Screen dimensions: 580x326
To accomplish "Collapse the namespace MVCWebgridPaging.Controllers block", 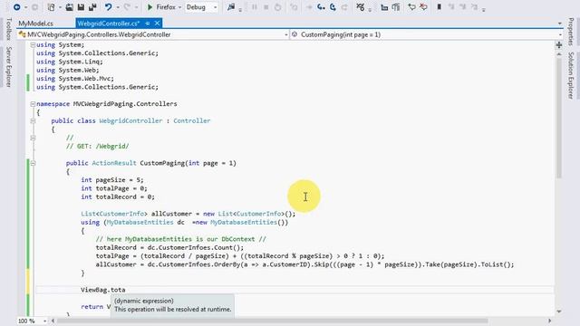I will pos(33,104).
